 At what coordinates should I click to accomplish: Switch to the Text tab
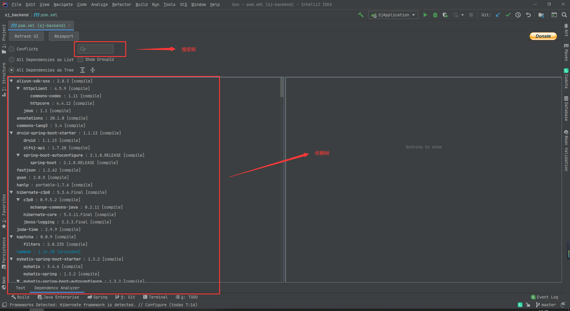point(20,288)
